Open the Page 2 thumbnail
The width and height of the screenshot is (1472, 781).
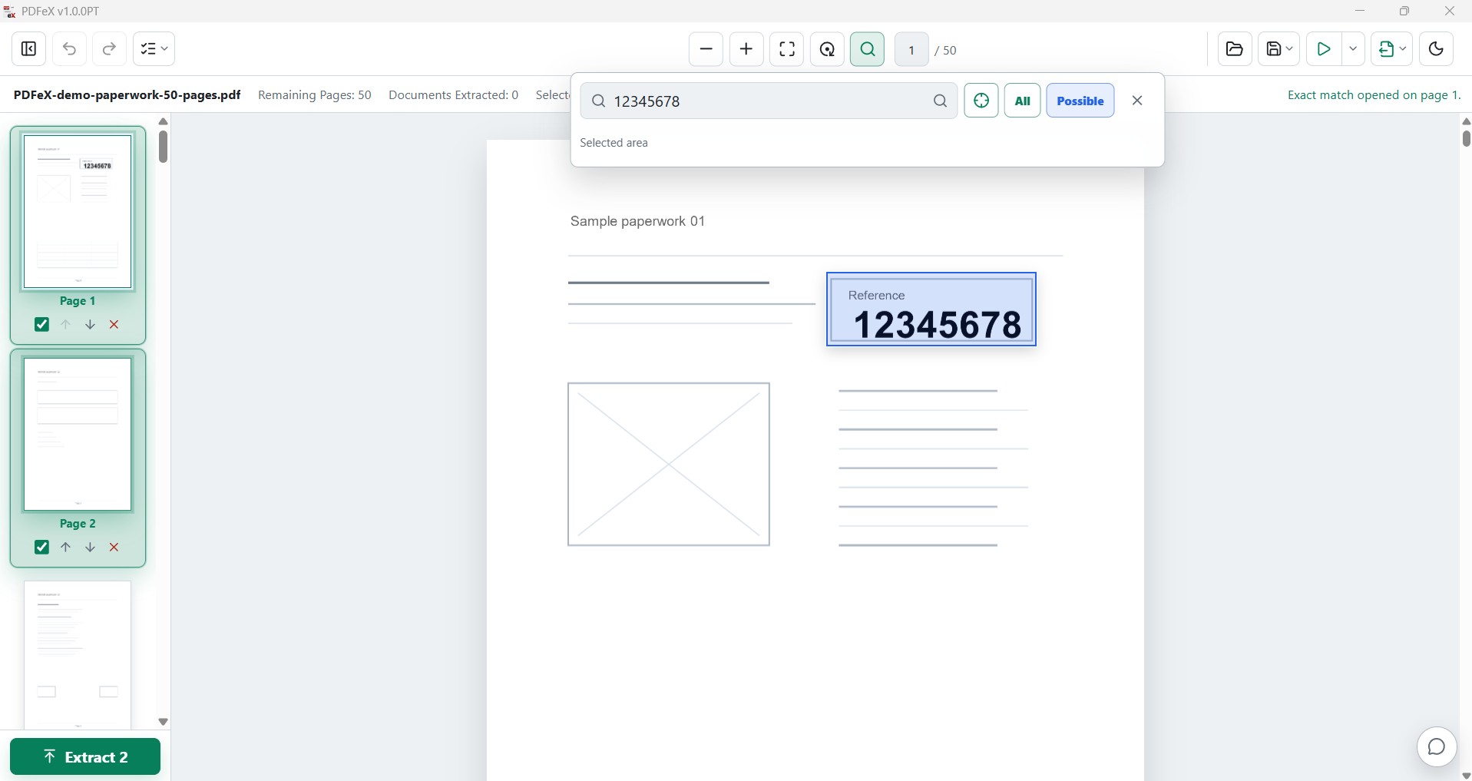[x=78, y=434]
